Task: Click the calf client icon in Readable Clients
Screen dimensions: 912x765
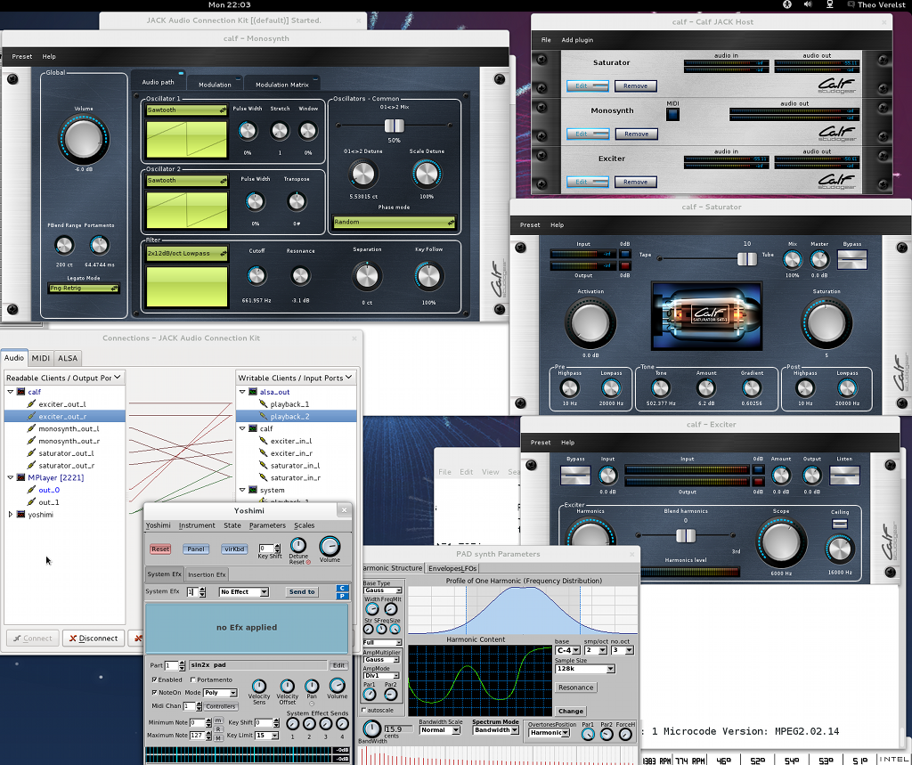Action: (x=21, y=392)
